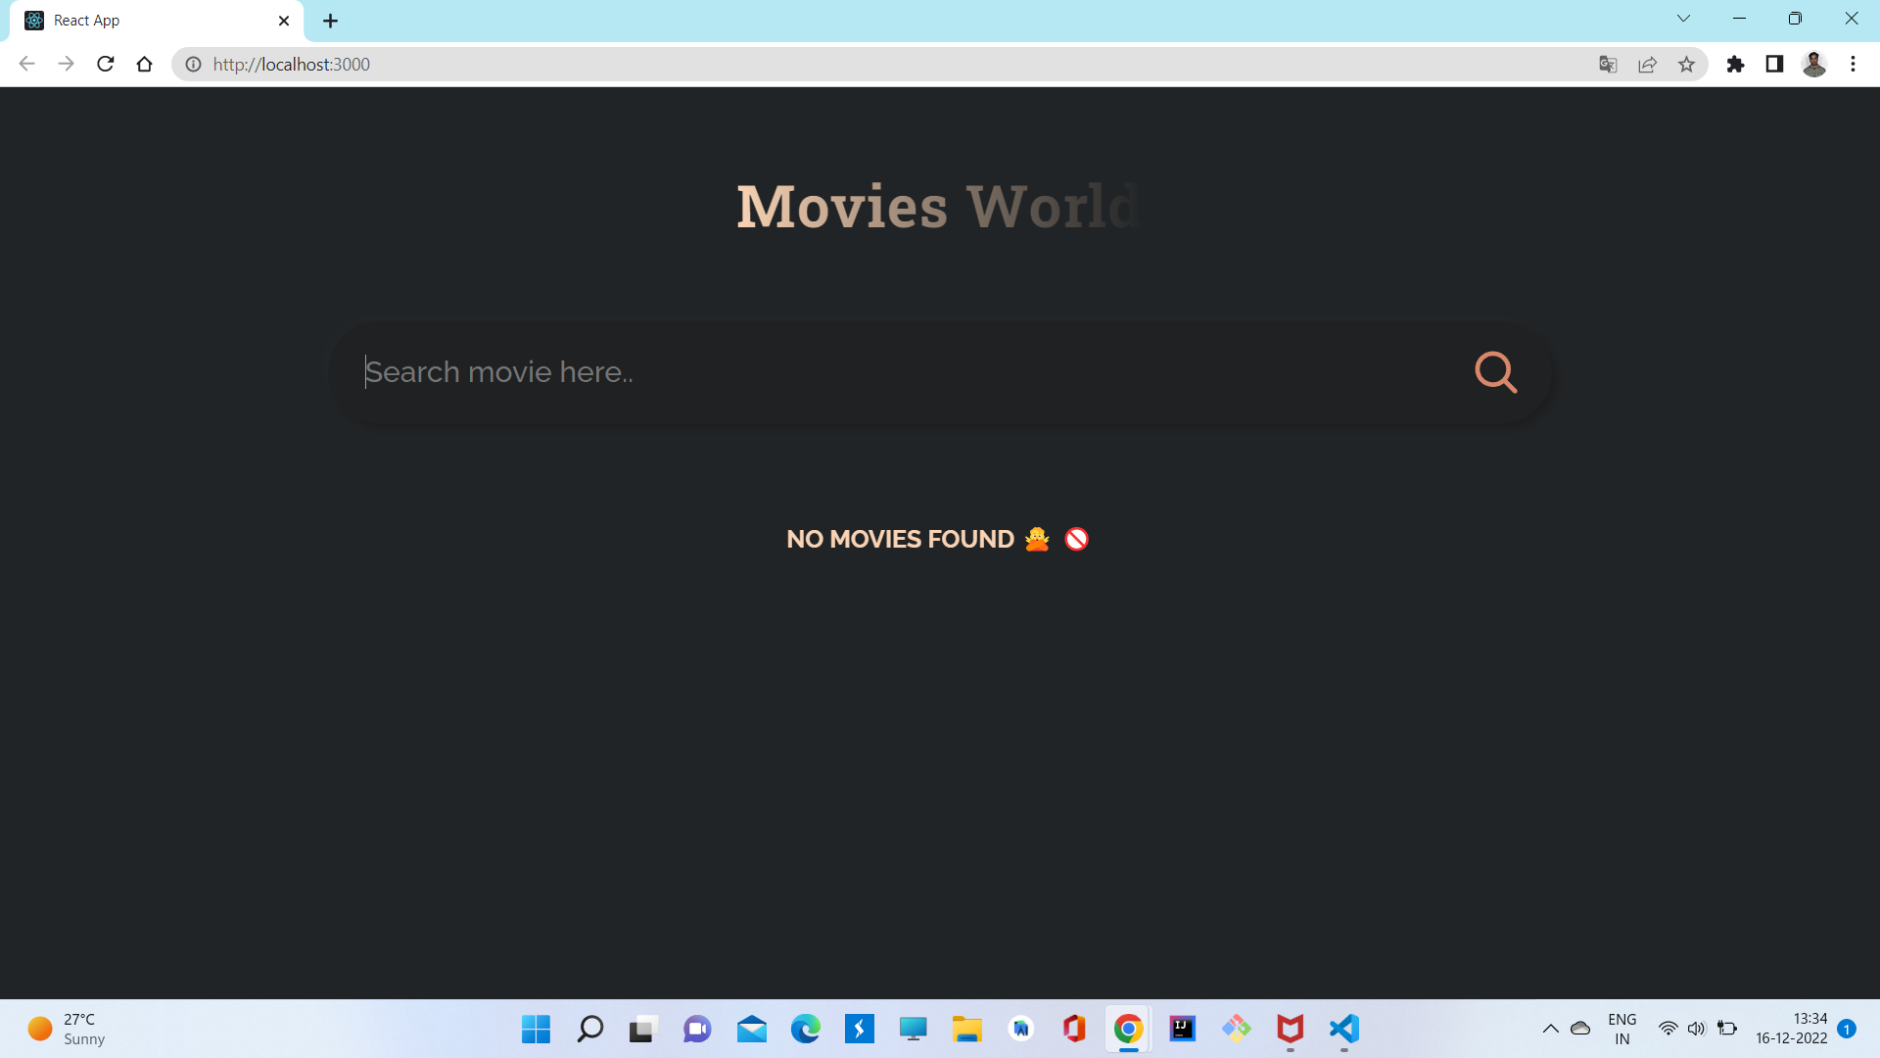Expand the tab search chevron
The height and width of the screenshot is (1058, 1880).
[1683, 19]
